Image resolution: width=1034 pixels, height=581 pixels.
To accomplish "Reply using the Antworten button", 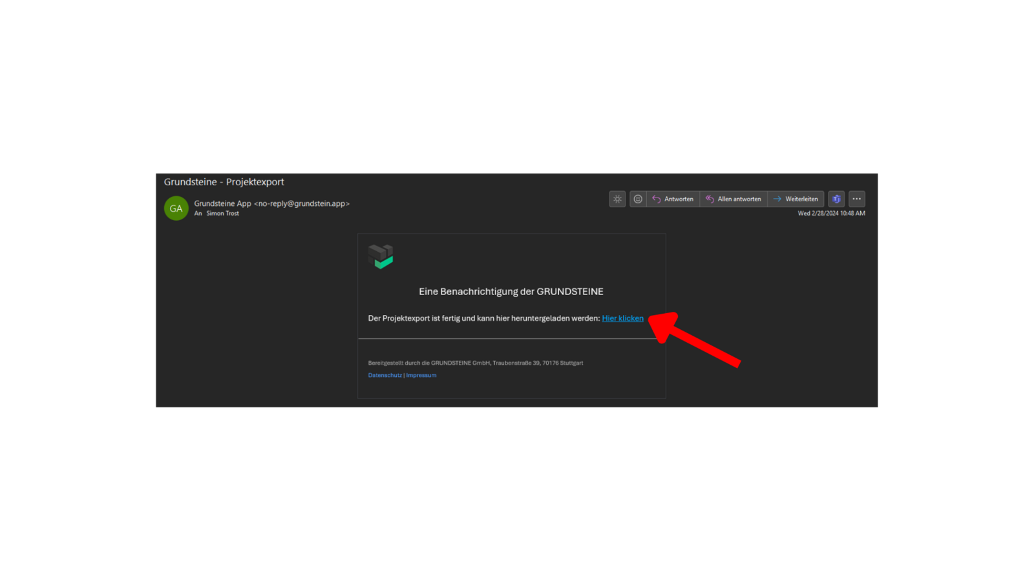I will (673, 199).
